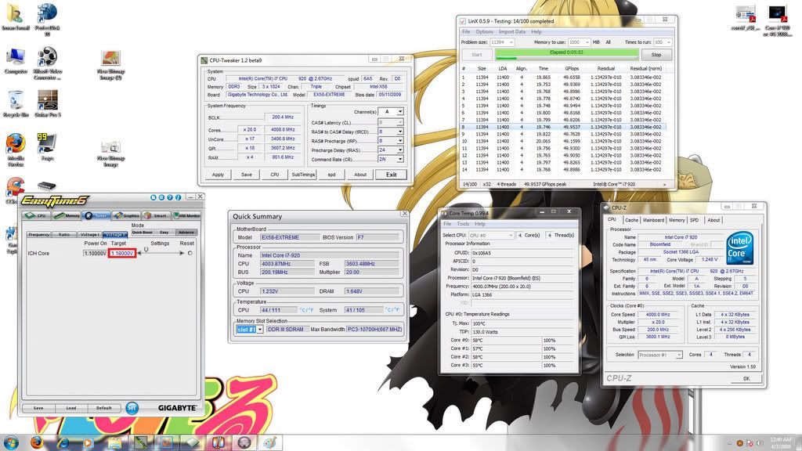802x451 pixels.
Task: Switch EasyTune6 mode to Quick Boost
Action: pos(142,233)
